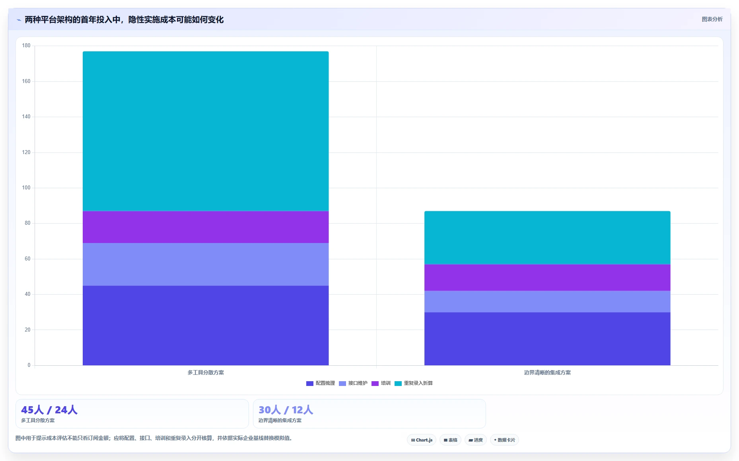Click the 表格 chip

coord(450,440)
